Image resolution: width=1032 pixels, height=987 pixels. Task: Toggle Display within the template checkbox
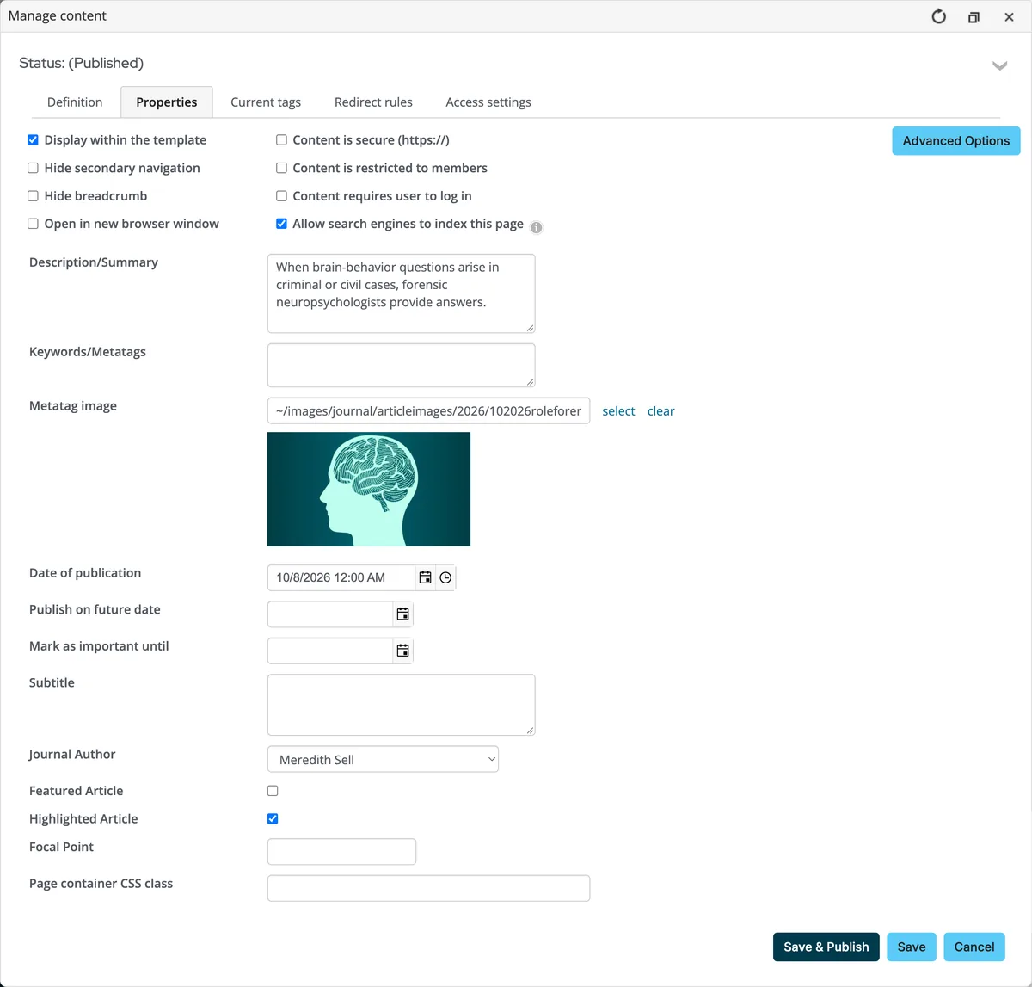[33, 140]
